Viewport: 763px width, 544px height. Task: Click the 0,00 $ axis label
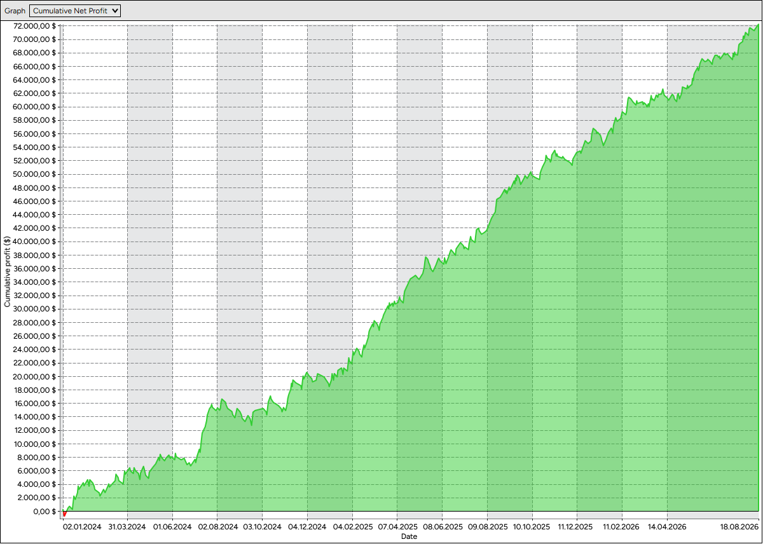tap(43, 512)
